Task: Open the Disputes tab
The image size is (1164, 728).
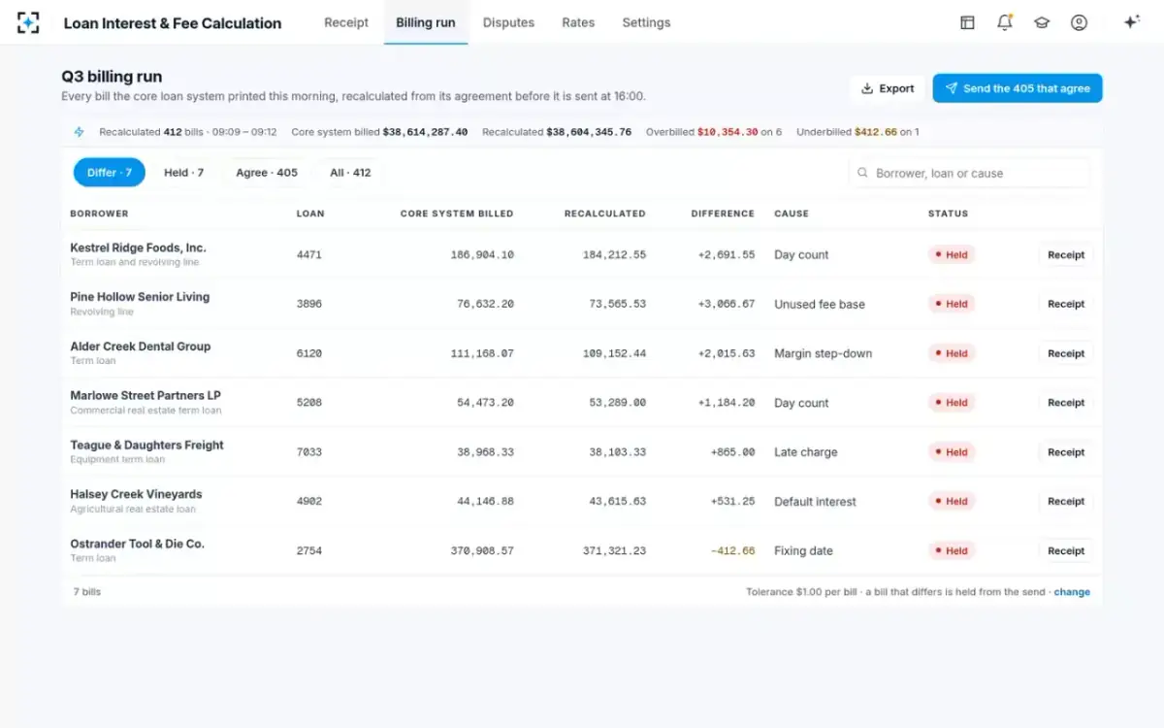Action: [508, 22]
